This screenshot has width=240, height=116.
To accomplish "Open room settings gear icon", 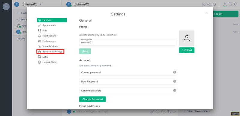I will (x=204, y=4).
